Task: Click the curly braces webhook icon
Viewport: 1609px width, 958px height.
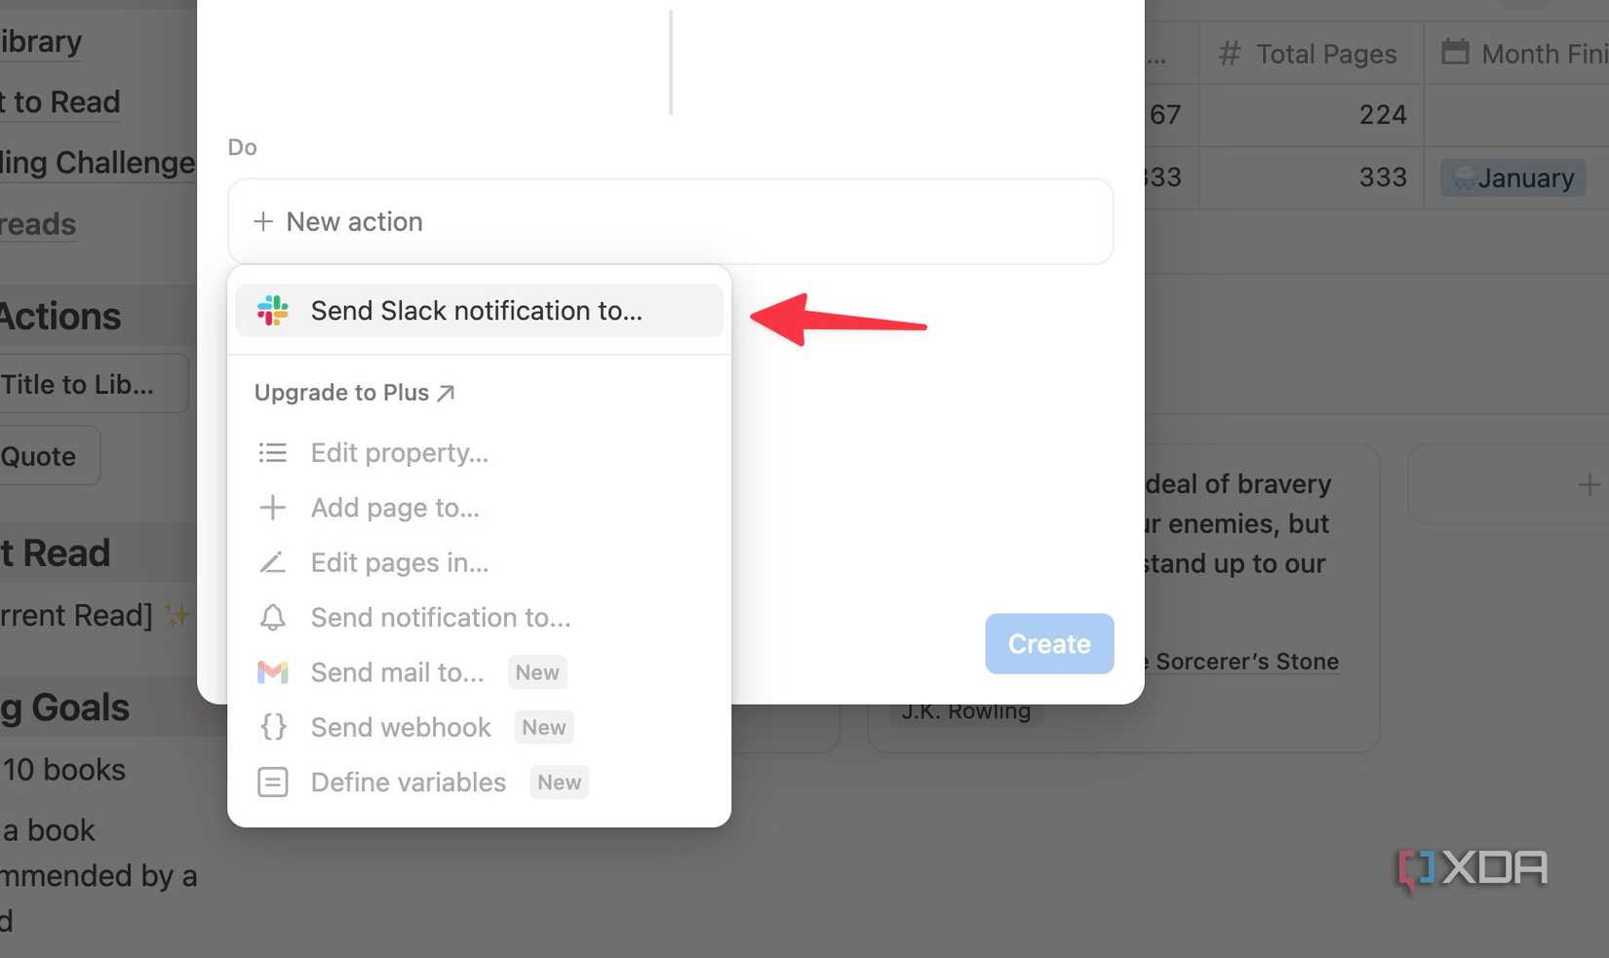Action: tap(273, 727)
